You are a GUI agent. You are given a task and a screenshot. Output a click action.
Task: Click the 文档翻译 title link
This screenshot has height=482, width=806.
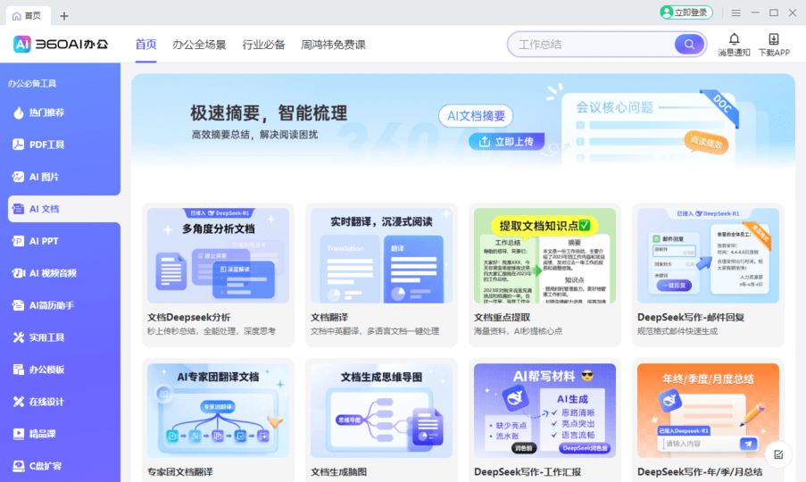pos(329,317)
